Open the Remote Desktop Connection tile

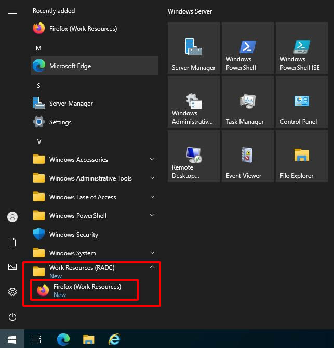point(194,156)
